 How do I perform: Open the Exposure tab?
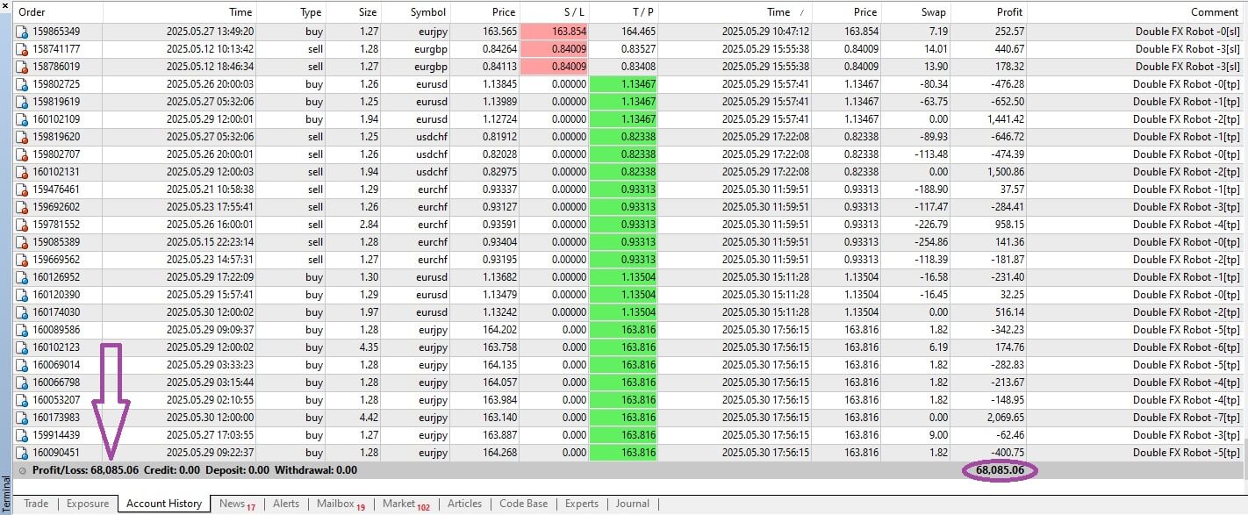click(x=88, y=504)
